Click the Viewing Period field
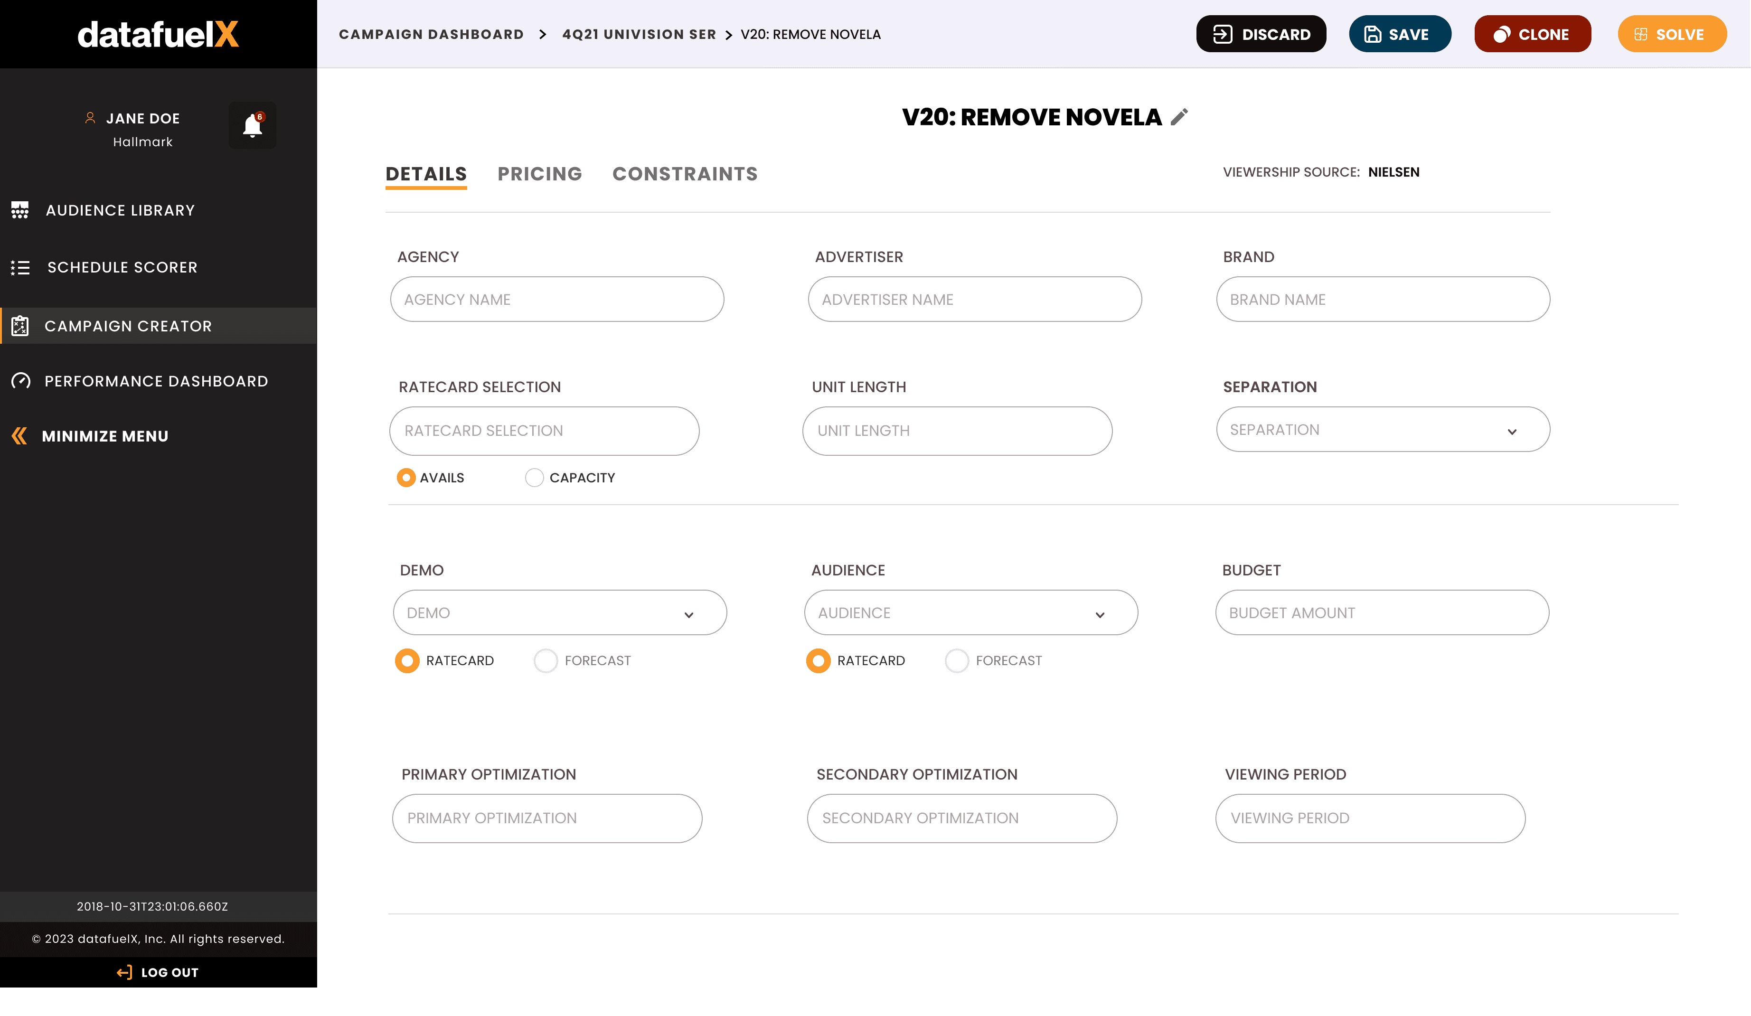 point(1370,818)
